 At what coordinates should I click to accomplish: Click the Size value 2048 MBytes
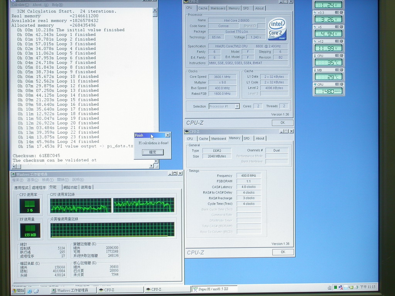217,156
